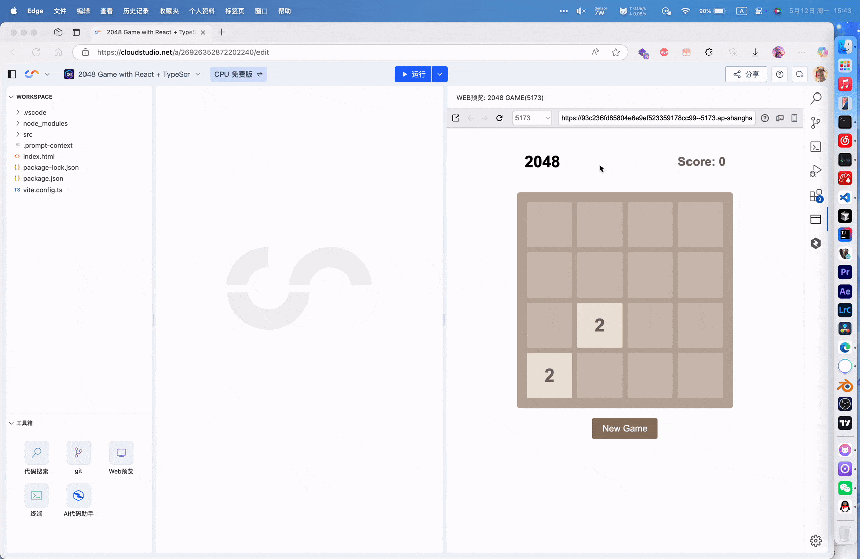The width and height of the screenshot is (860, 559).
Task: Refresh the web preview page
Action: pos(500,118)
